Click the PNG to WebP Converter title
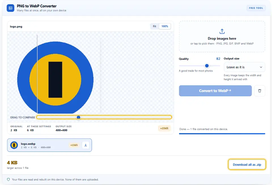Viewport: 272px width, 185px height. pyautogui.click(x=37, y=6)
